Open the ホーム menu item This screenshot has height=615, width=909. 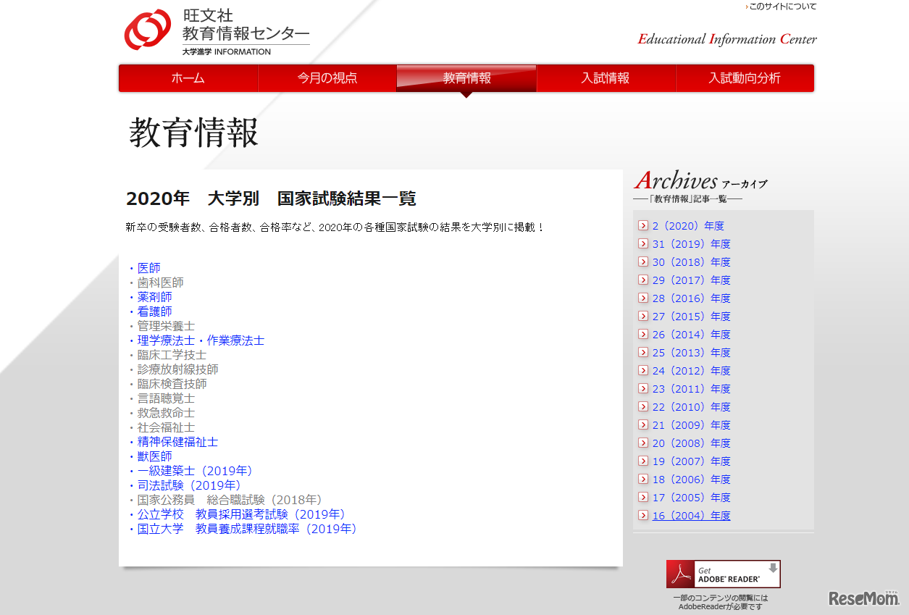click(188, 78)
